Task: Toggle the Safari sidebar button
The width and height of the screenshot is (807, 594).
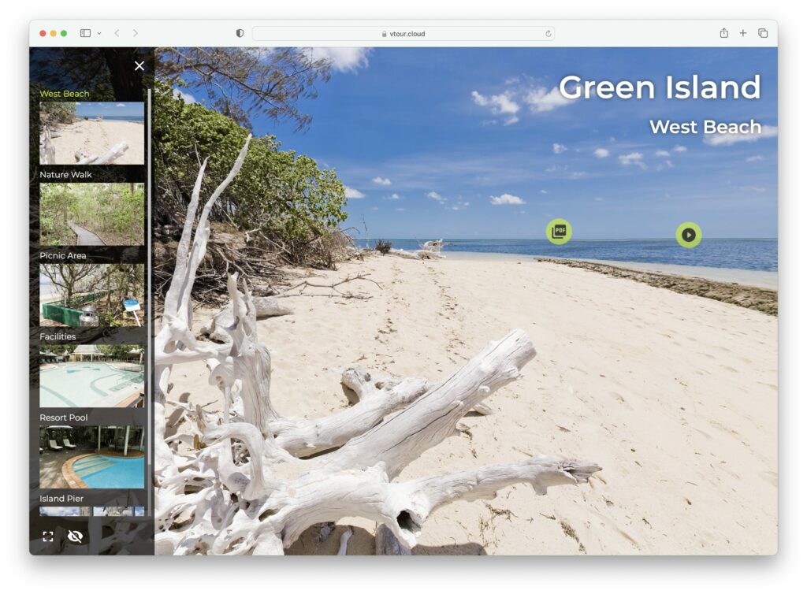Action: click(x=85, y=33)
